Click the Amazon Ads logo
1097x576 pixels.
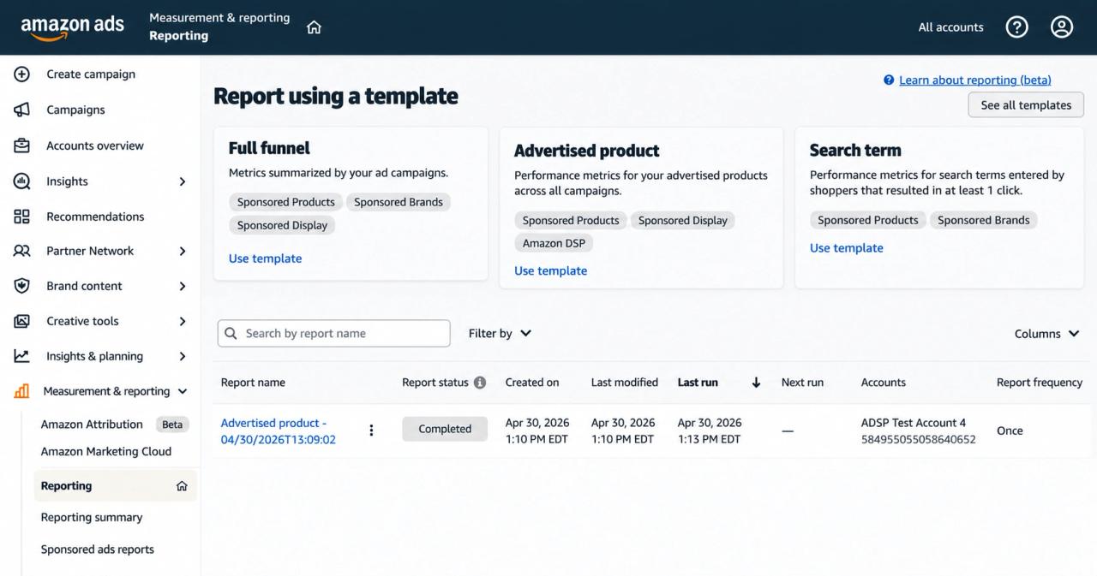73,27
